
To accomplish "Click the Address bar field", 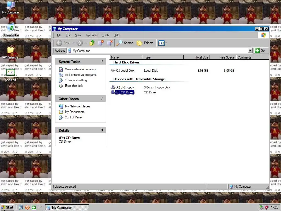I will (159, 51).
